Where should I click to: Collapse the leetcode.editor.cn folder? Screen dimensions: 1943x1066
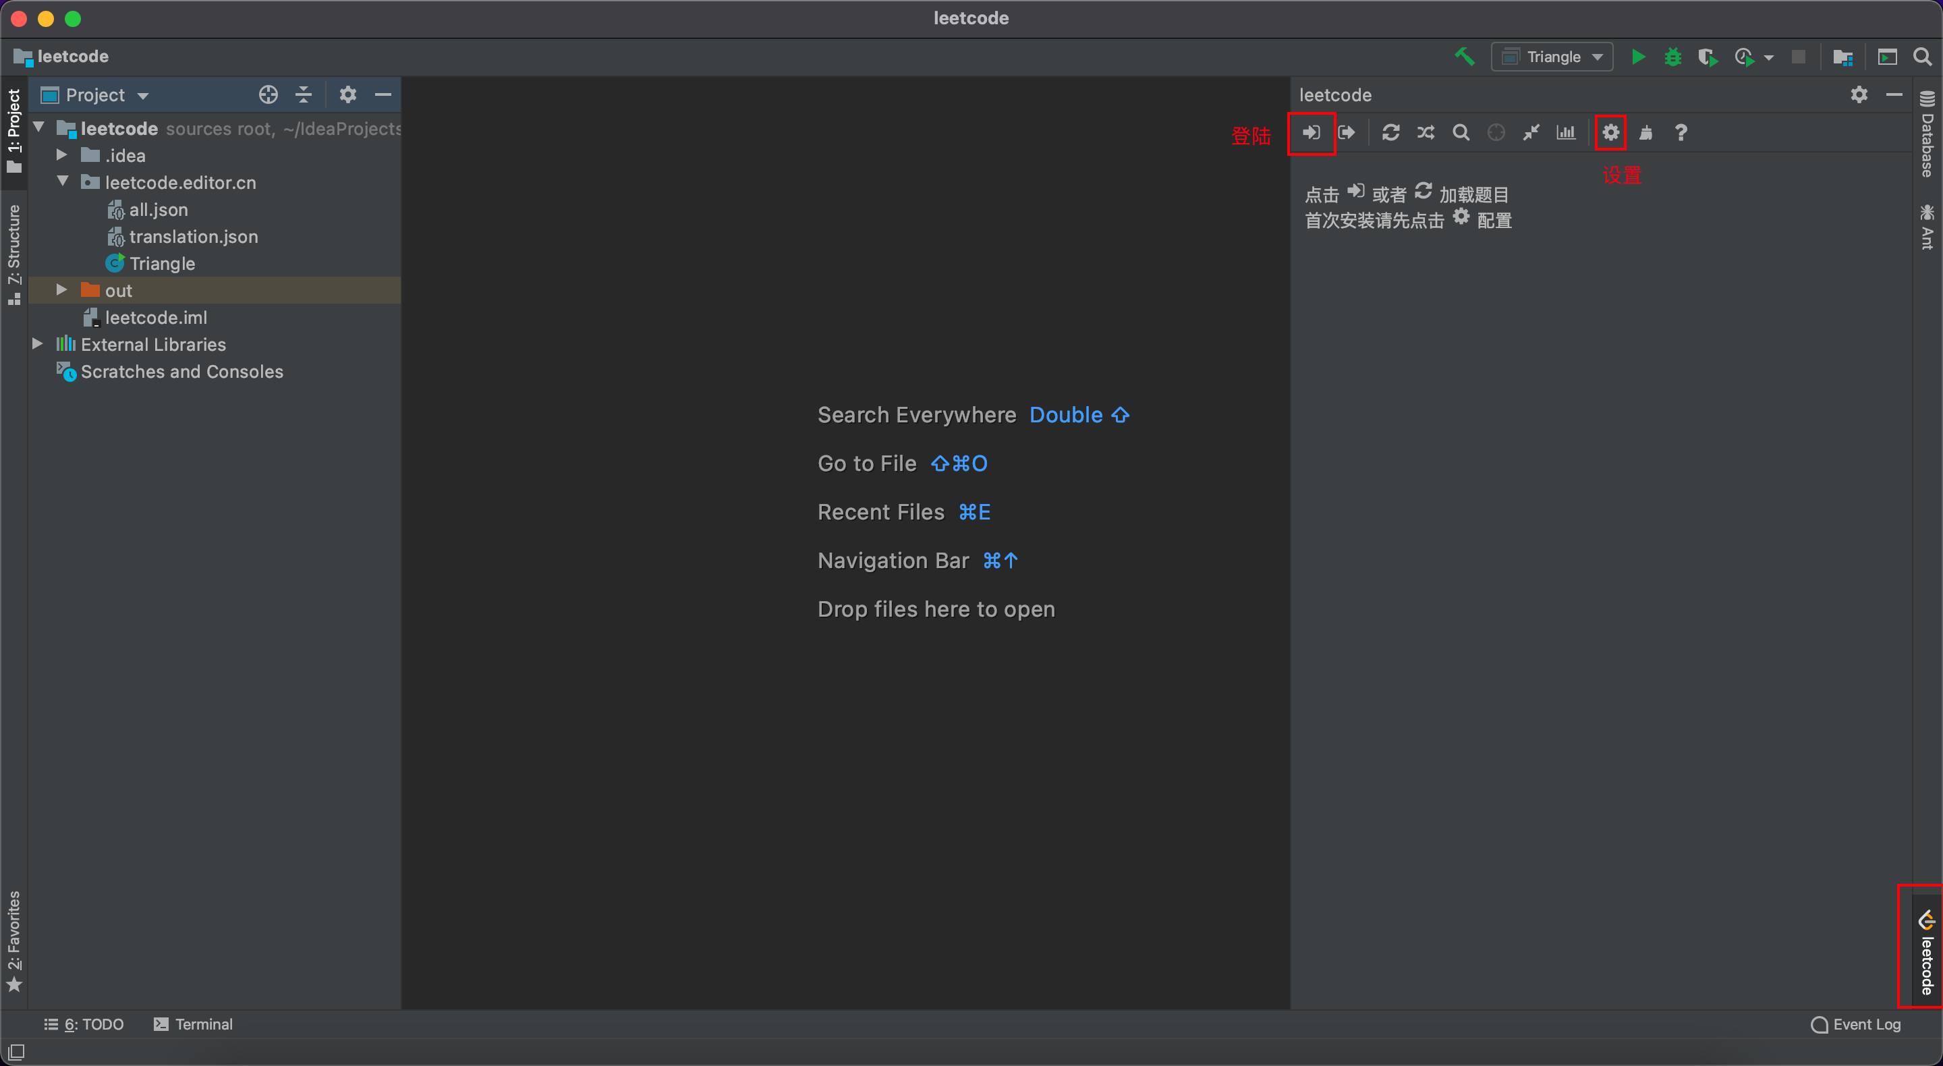pos(63,181)
